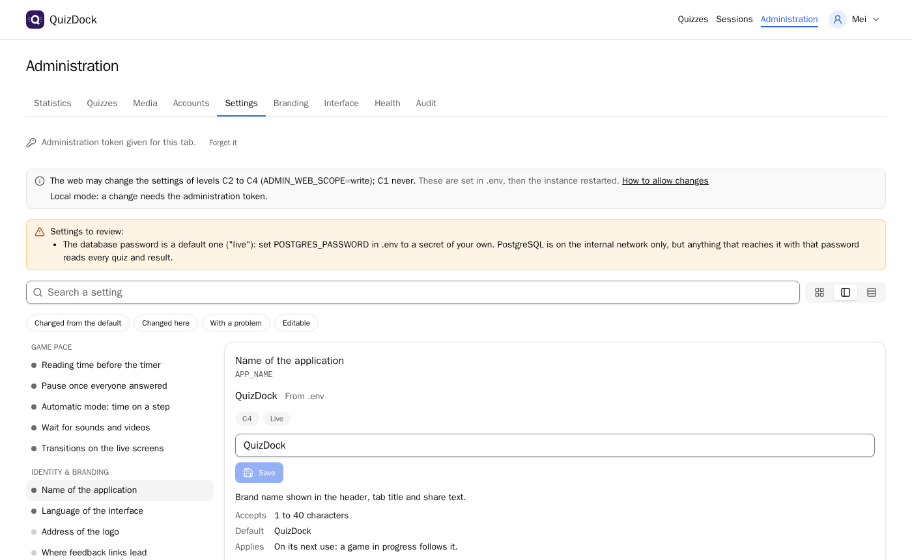Viewport: 912px width, 560px height.
Task: Click the search magnifier icon
Action: 38,292
